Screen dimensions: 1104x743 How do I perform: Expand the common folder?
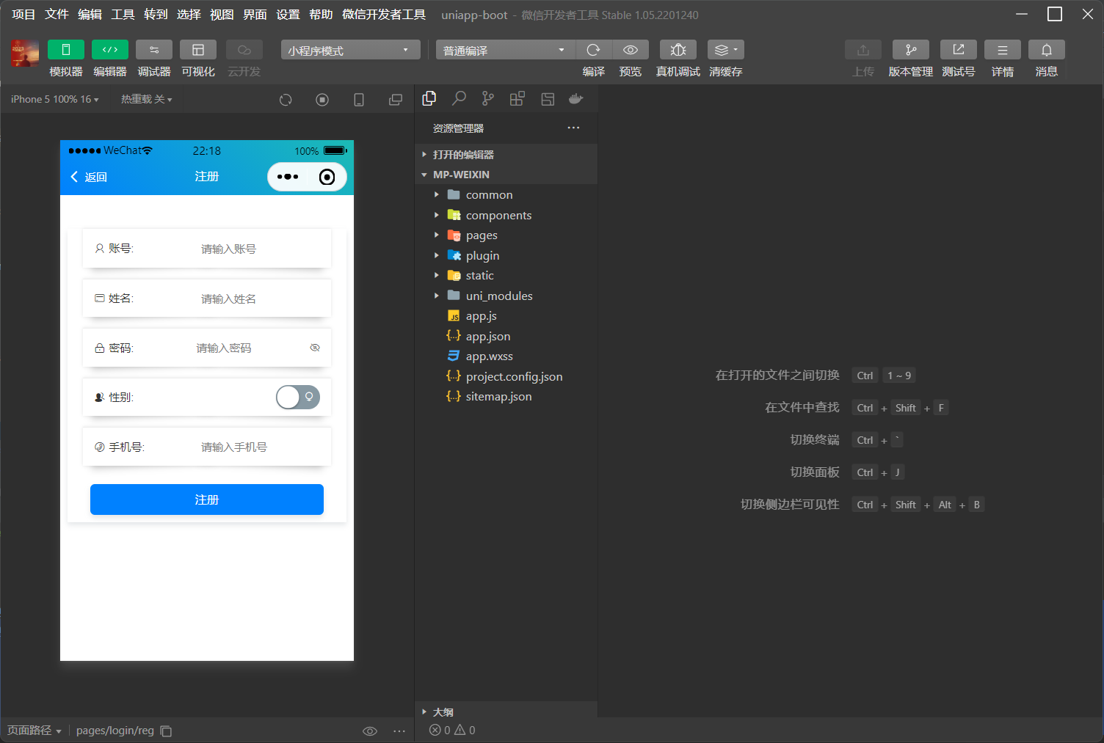click(506, 194)
